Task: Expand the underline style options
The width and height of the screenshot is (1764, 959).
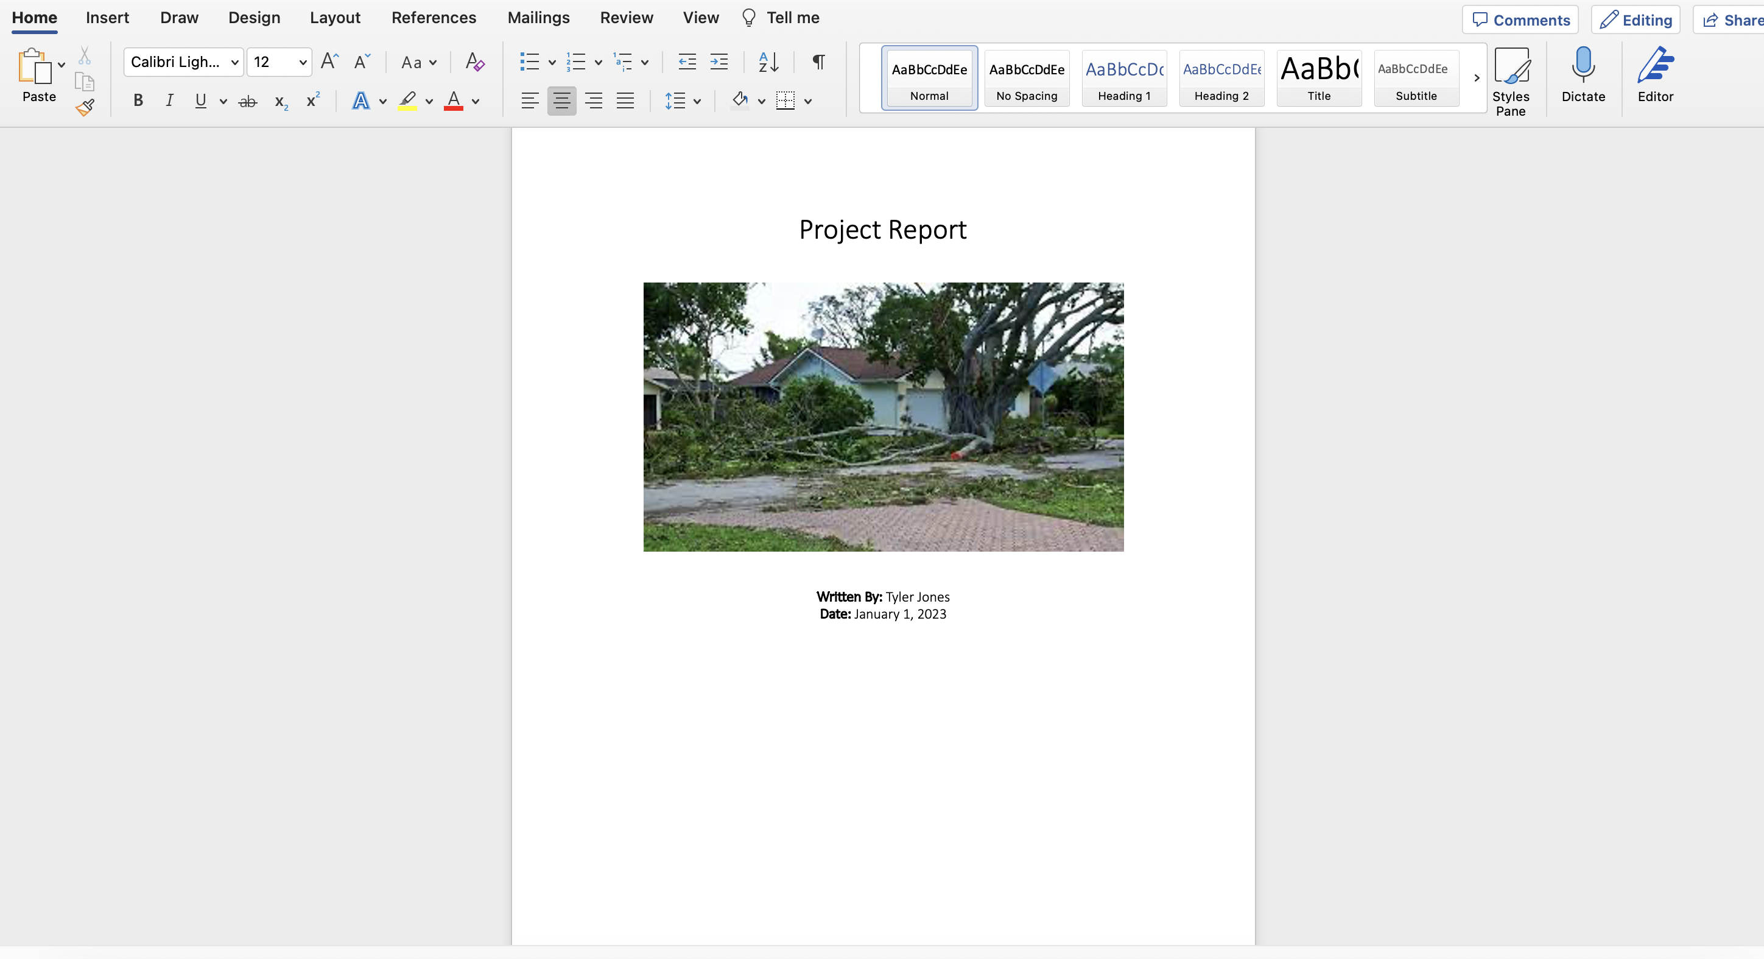Action: 224,100
